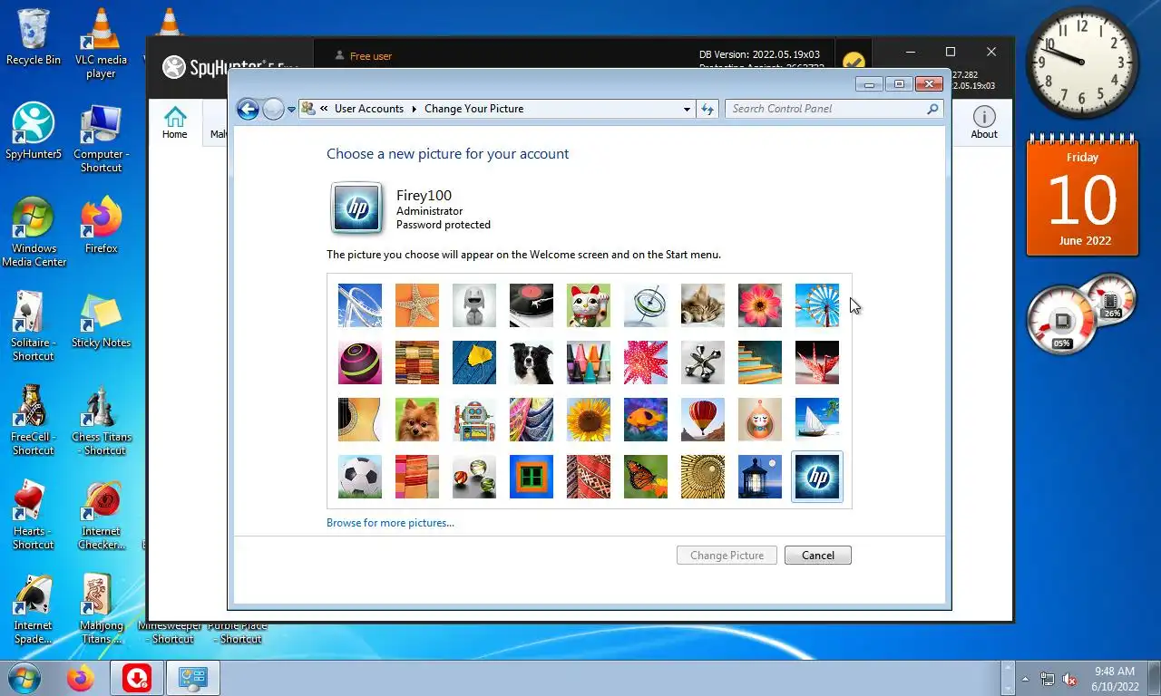Image resolution: width=1161 pixels, height=696 pixels.
Task: Open recent pages dropdown beside navigation arrows
Action: click(291, 110)
